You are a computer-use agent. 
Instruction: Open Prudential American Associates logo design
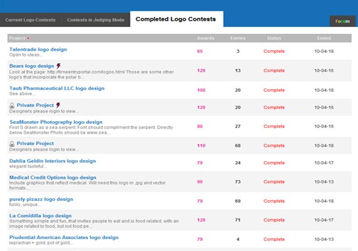pyautogui.click(x=64, y=237)
